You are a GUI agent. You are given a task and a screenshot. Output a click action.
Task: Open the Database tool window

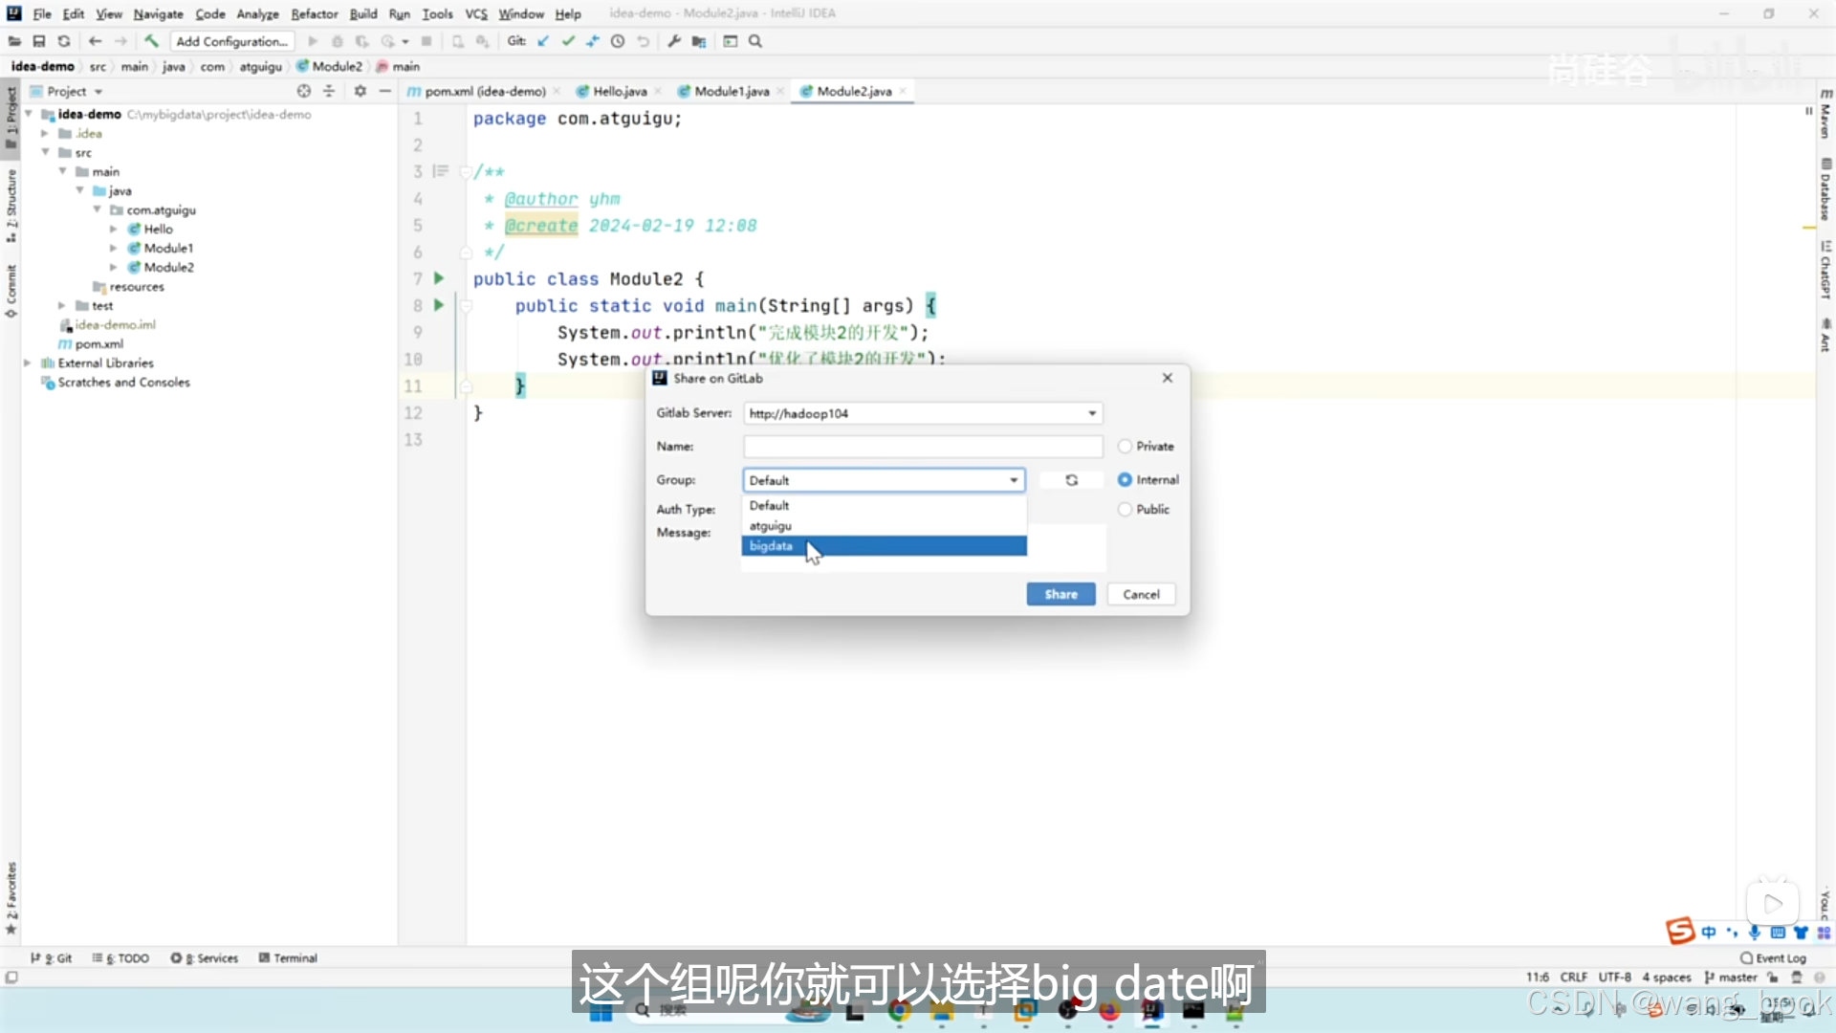click(x=1825, y=190)
